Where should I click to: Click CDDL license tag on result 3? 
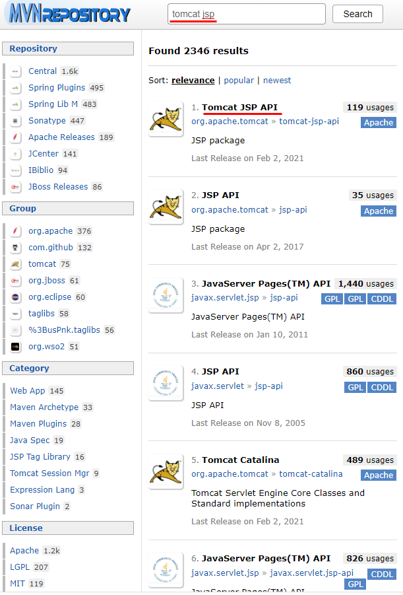pos(382,299)
